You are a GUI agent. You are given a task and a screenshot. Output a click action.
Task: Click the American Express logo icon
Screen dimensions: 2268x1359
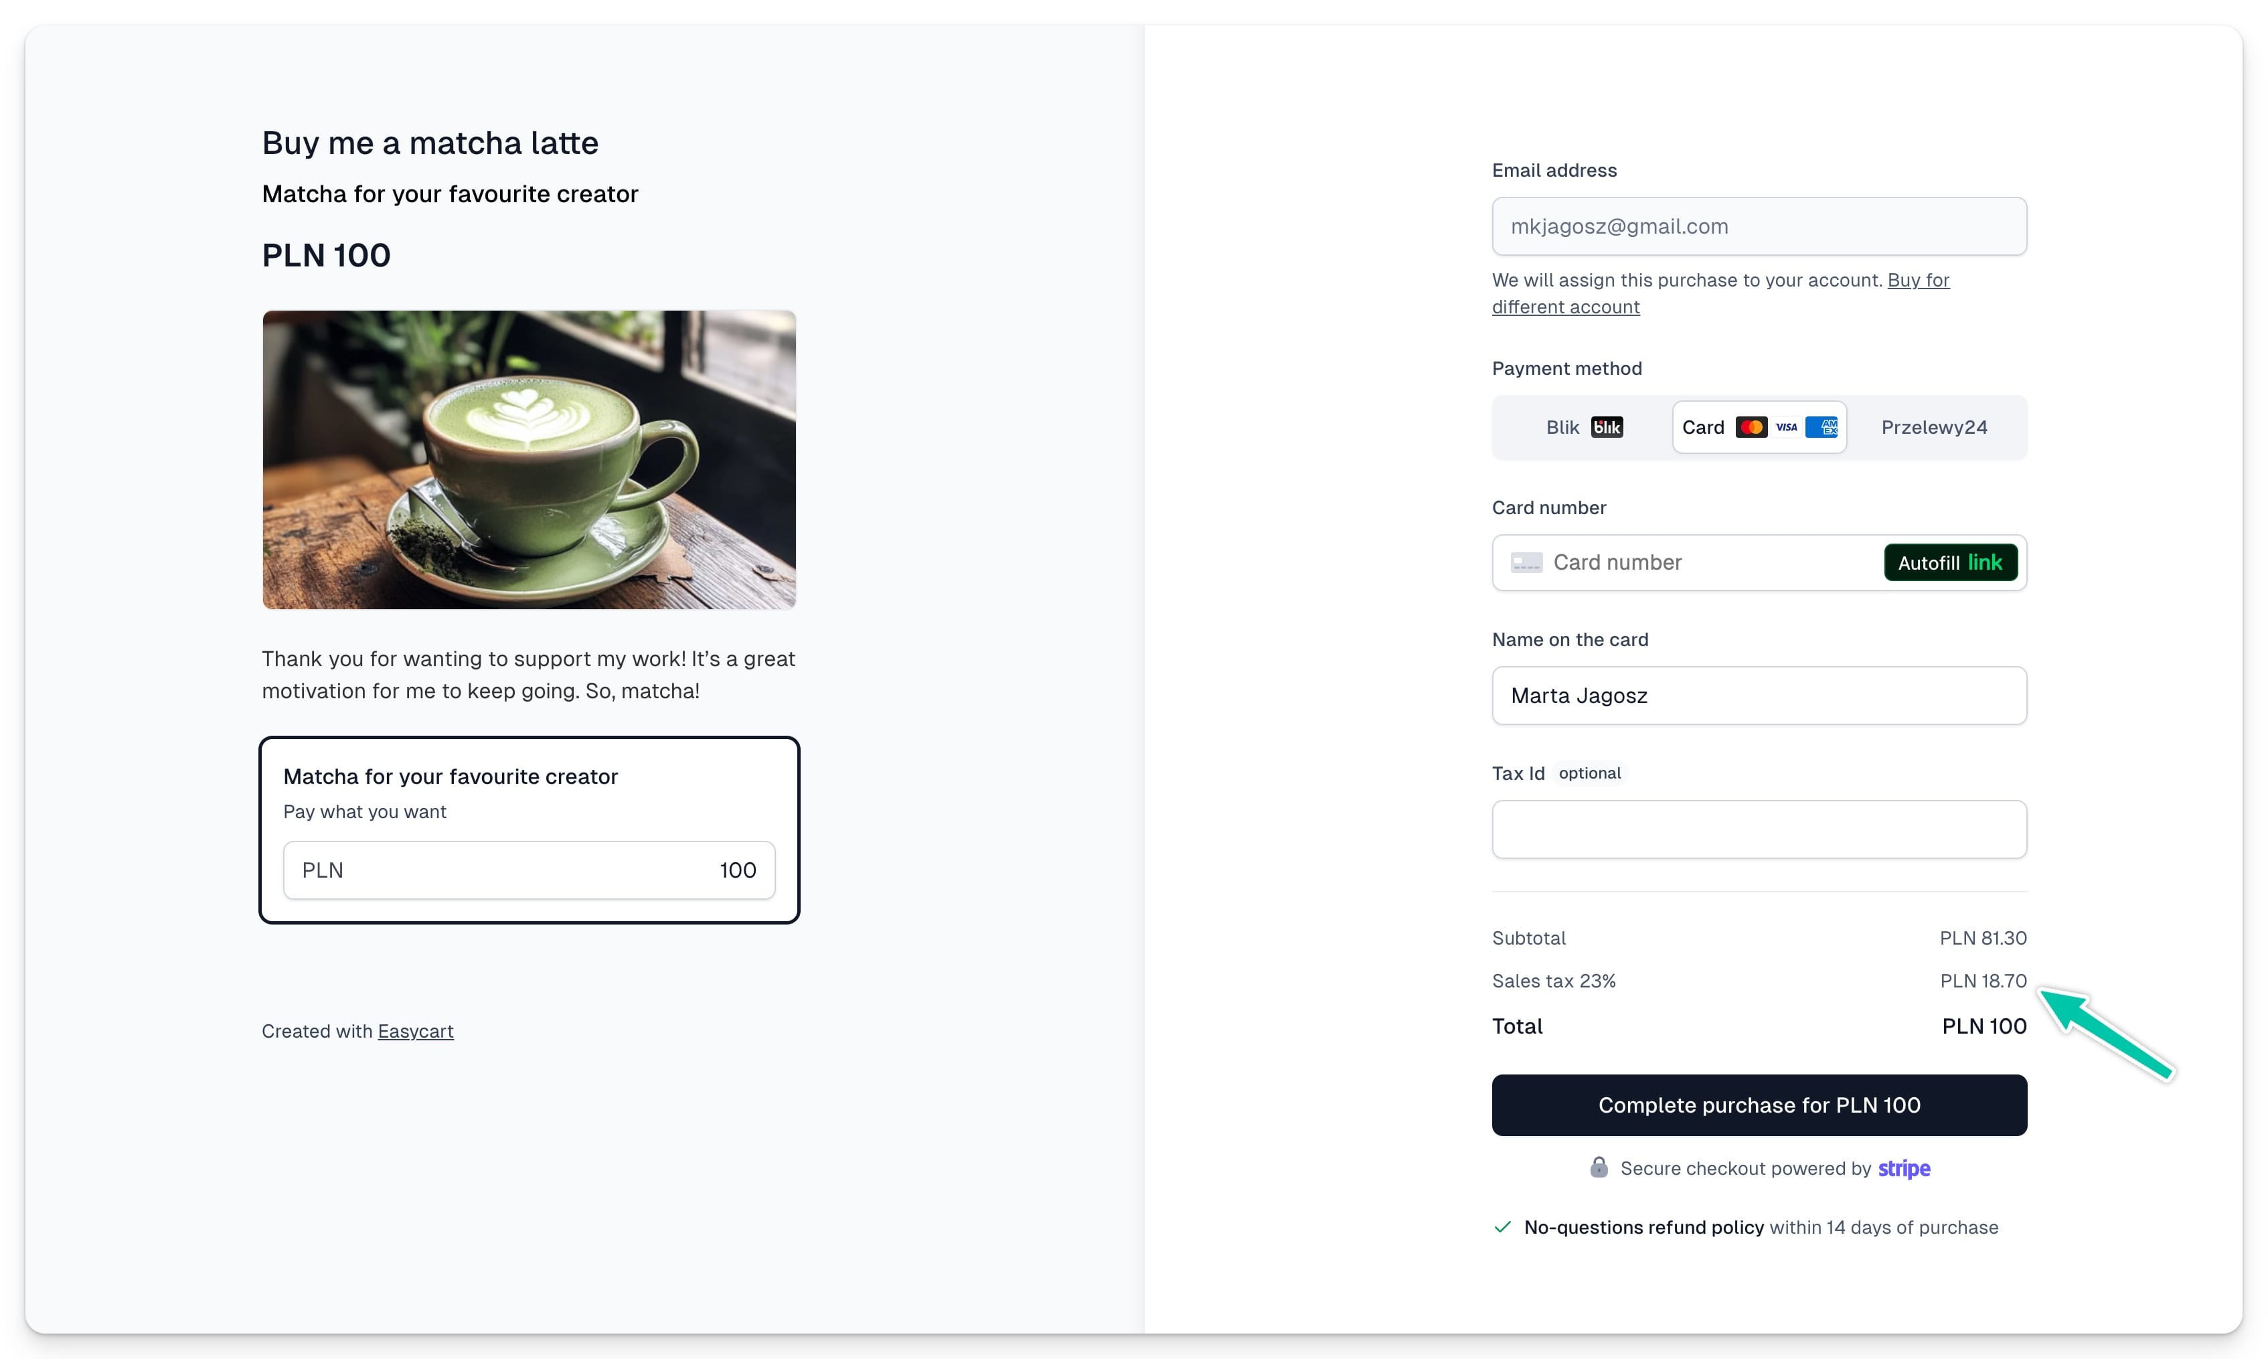click(1821, 428)
